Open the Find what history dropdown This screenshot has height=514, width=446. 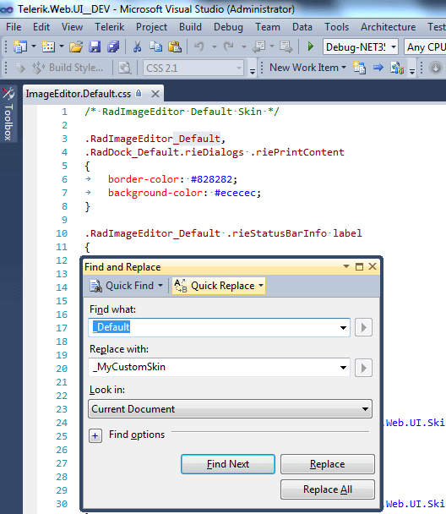[x=343, y=327]
